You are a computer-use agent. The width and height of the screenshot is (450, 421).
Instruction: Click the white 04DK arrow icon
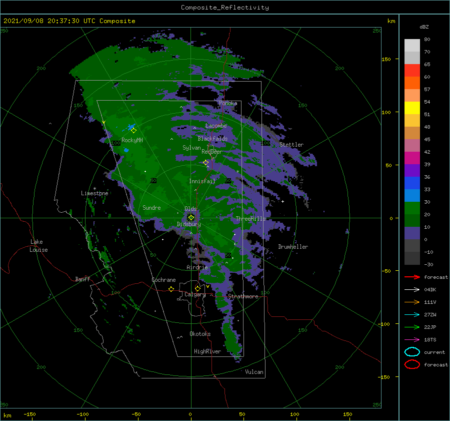[x=412, y=290]
